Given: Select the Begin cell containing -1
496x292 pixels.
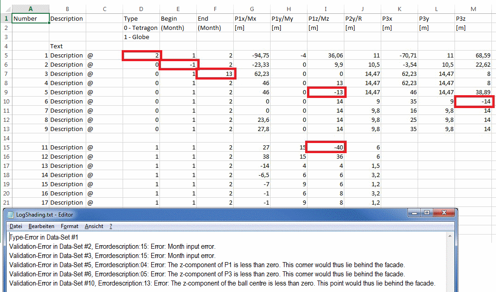Looking at the screenshot, I should 179,65.
